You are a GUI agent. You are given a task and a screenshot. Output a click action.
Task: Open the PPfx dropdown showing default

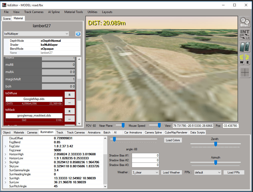pos(208,172)
